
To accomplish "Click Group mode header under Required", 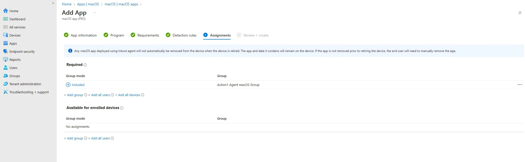I will (75, 76).
